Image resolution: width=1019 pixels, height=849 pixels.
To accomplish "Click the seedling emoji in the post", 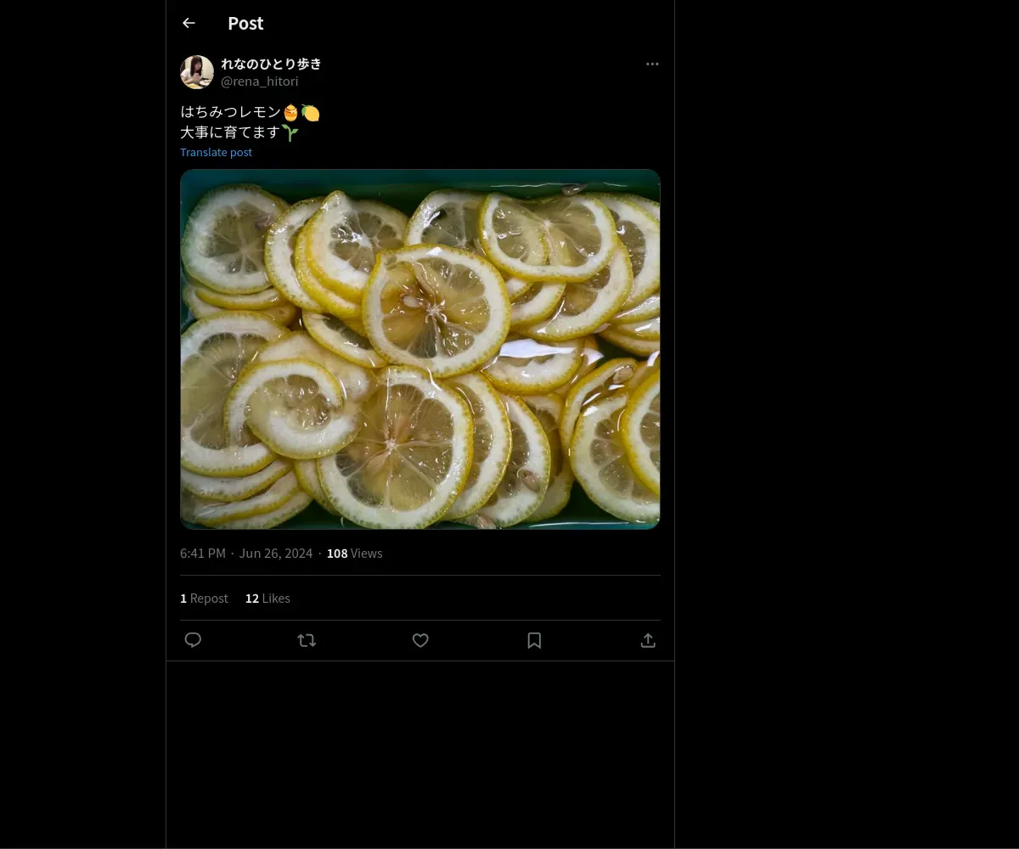I will pos(290,132).
